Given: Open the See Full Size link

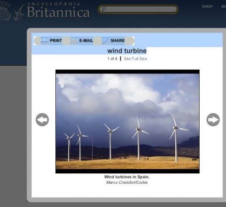Looking at the screenshot, I should pos(135,58).
